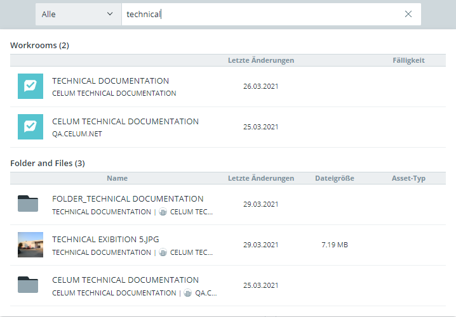Open FOLDER_TECHNICAL DOCUMENTATION result
This screenshot has height=317, width=456.
[x=128, y=199]
